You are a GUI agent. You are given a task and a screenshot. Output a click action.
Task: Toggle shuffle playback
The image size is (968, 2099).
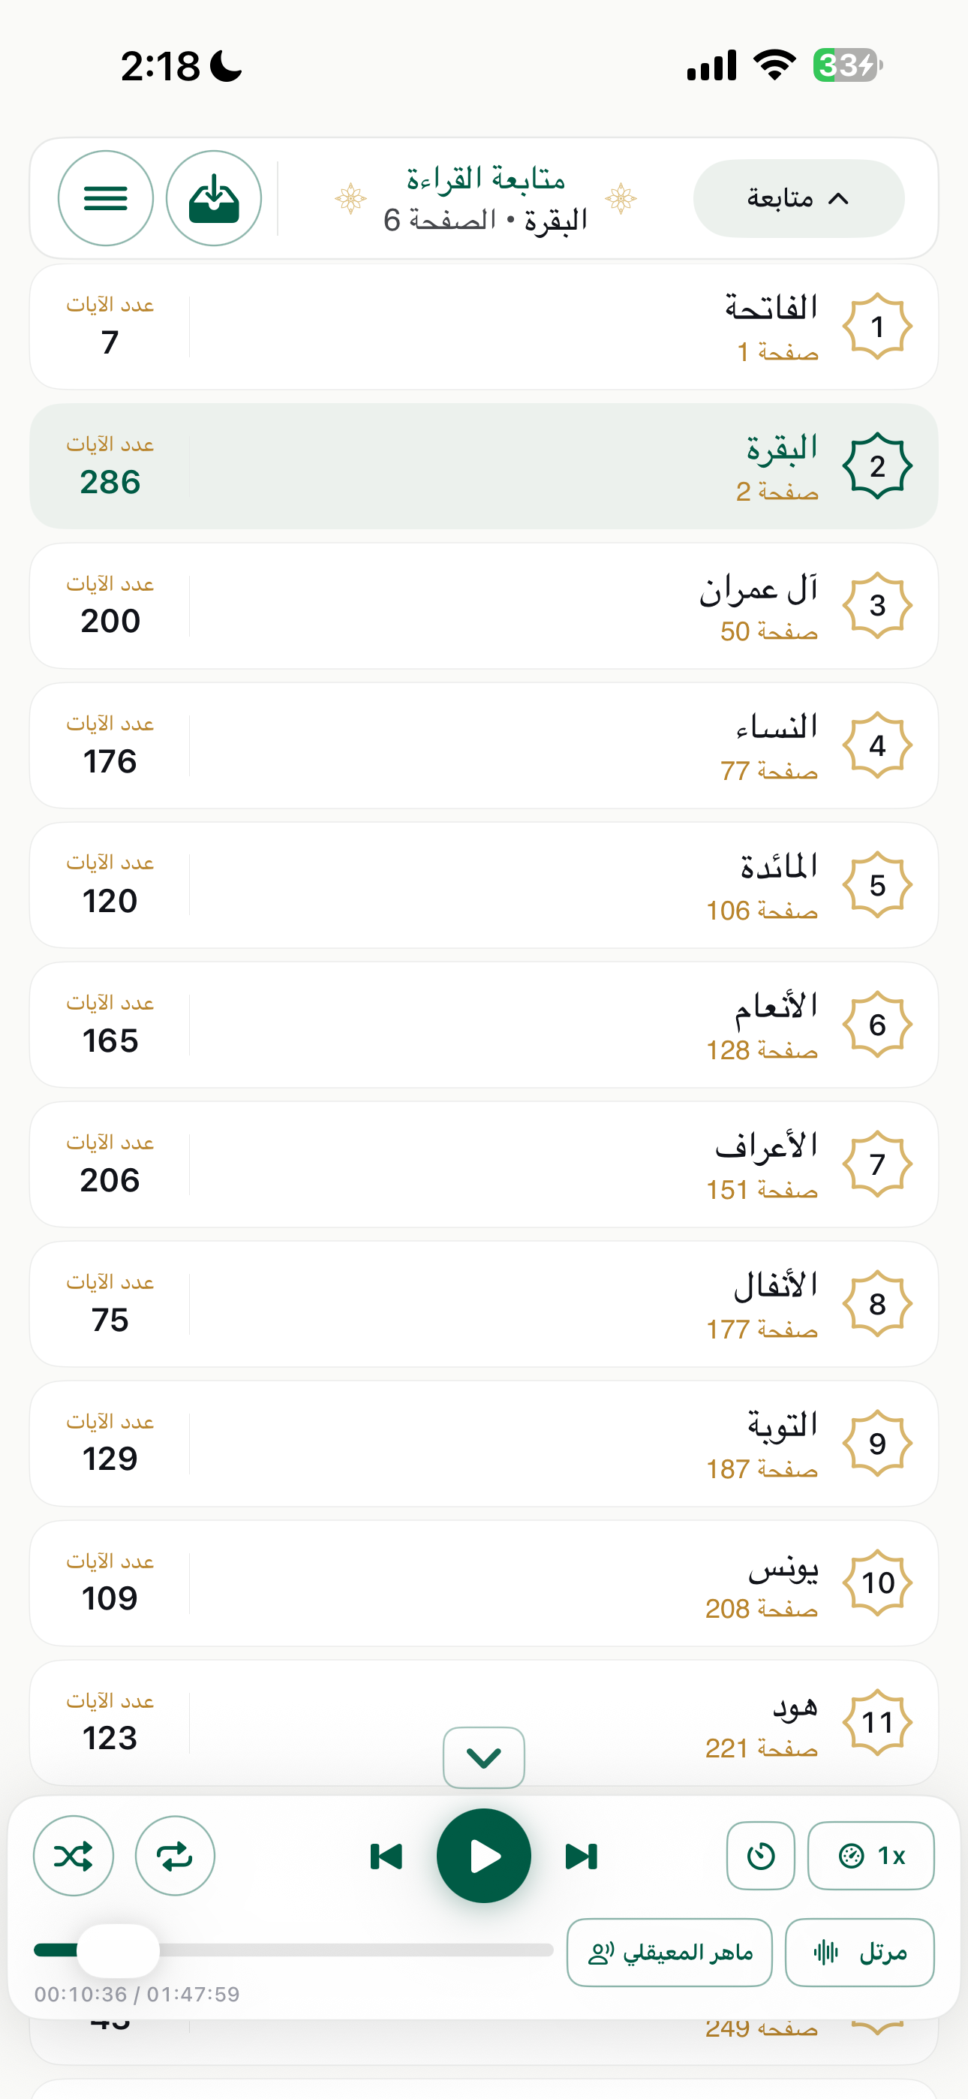(x=74, y=1855)
